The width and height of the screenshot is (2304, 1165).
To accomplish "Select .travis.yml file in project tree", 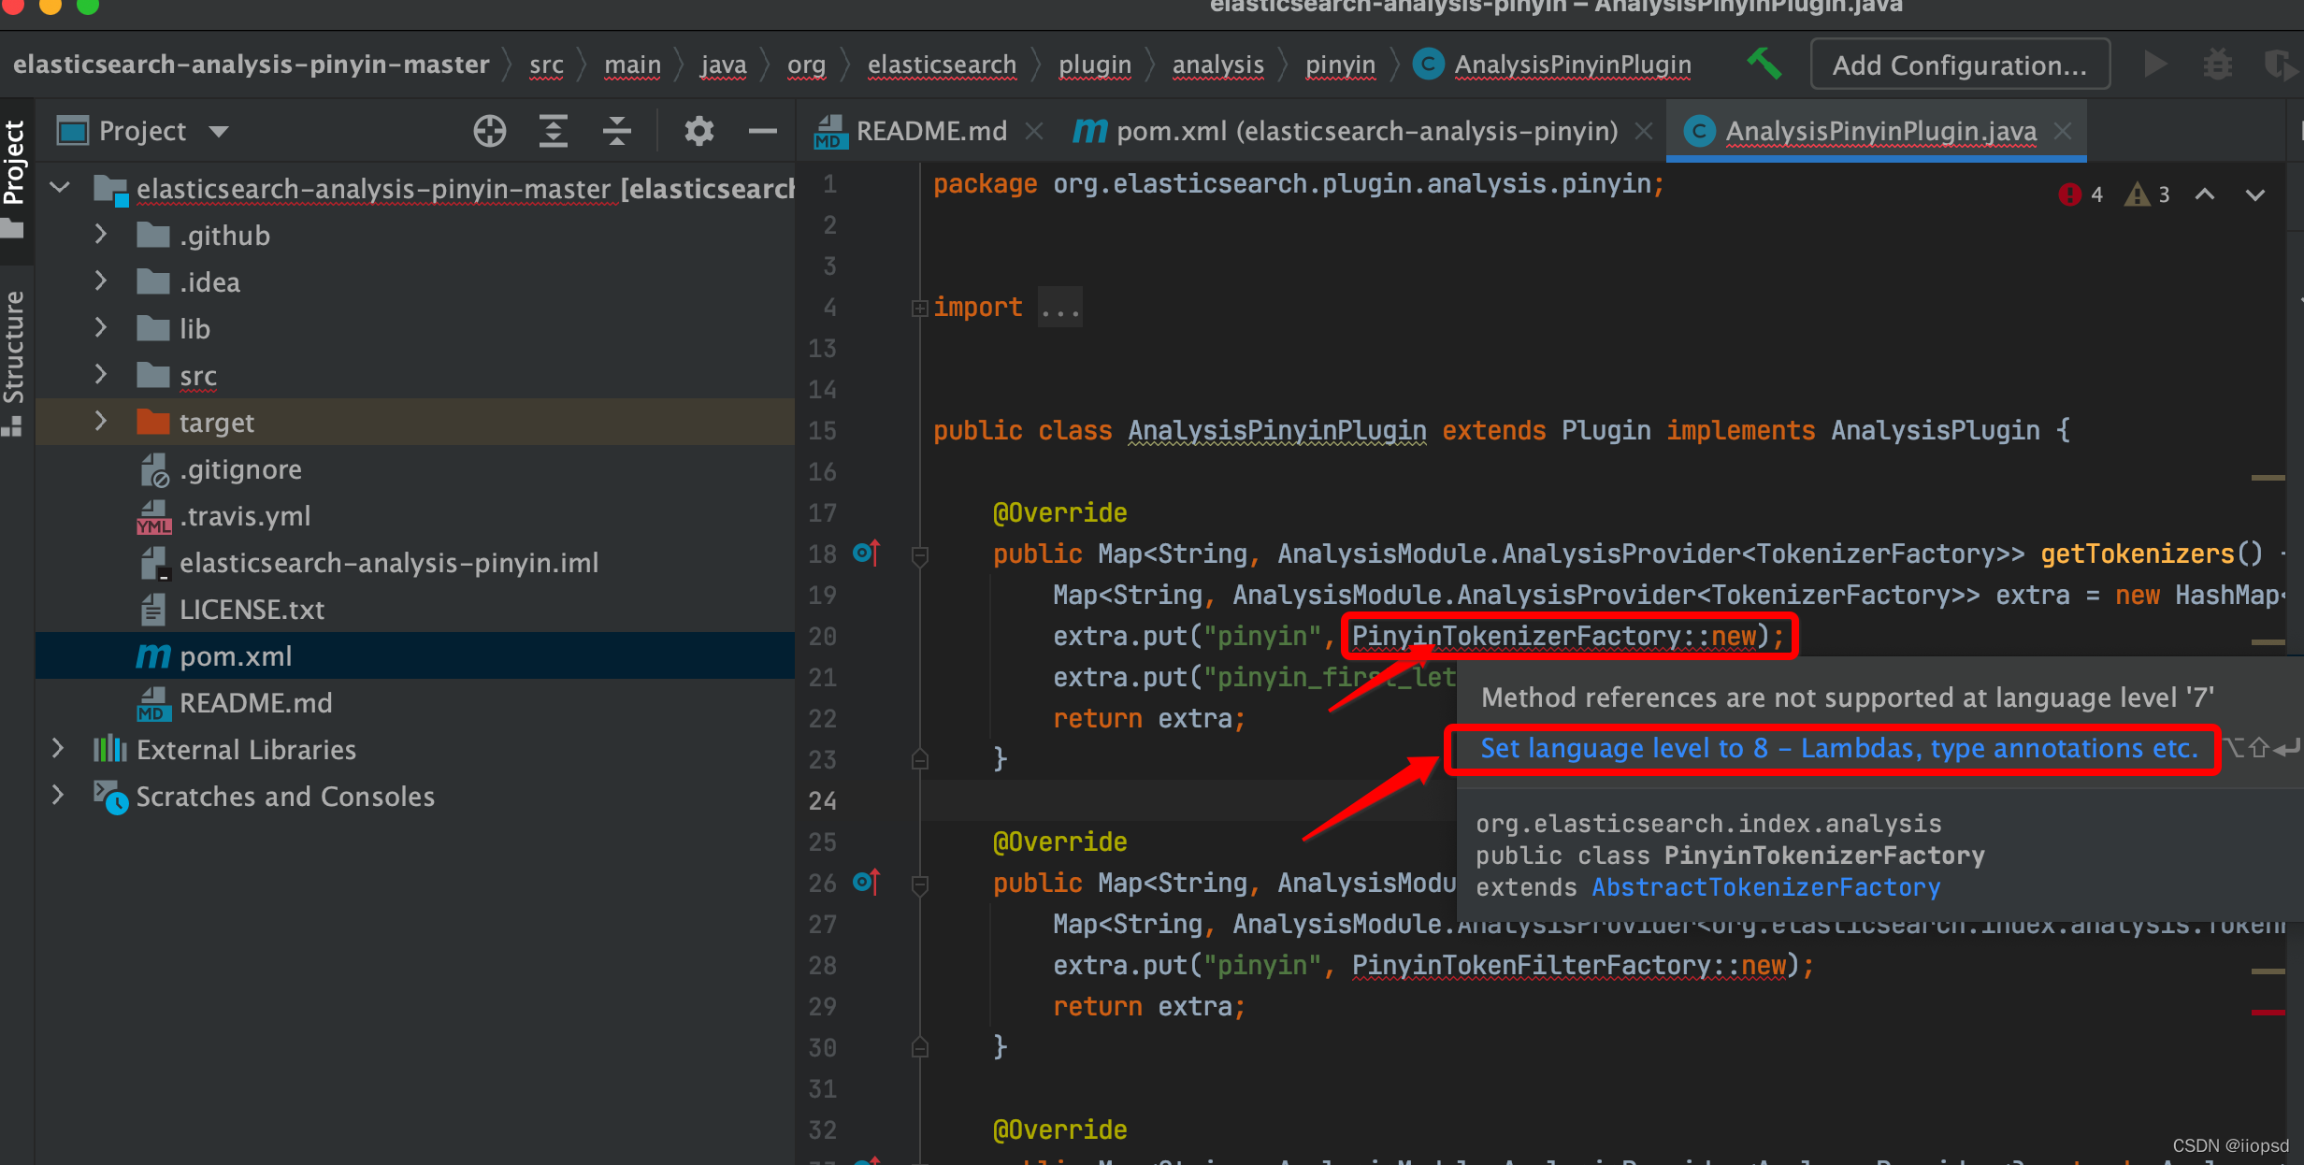I will 415,515.
